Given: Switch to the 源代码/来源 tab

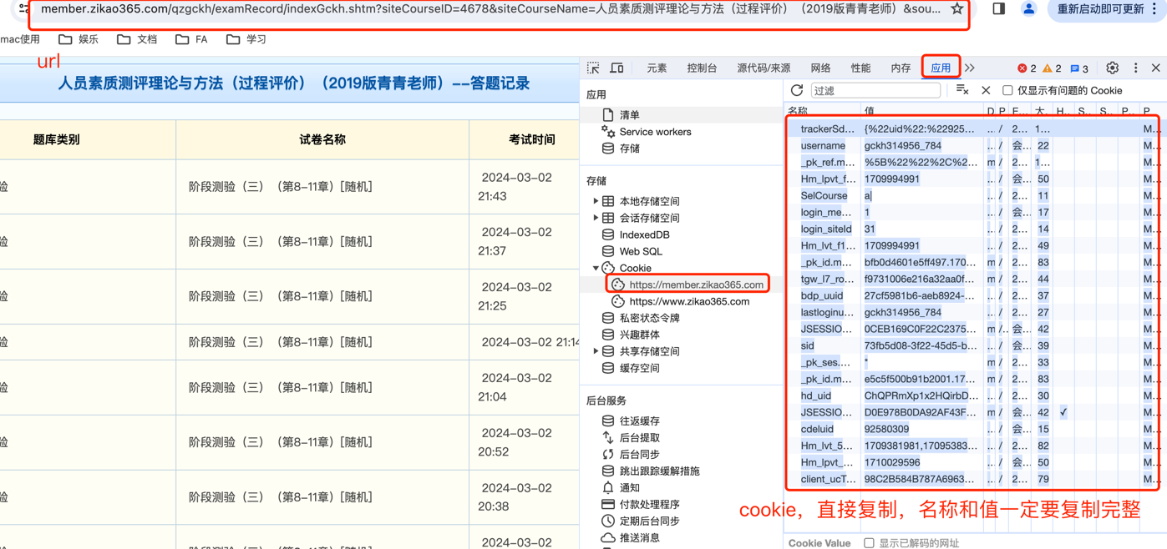Looking at the screenshot, I should (x=764, y=68).
